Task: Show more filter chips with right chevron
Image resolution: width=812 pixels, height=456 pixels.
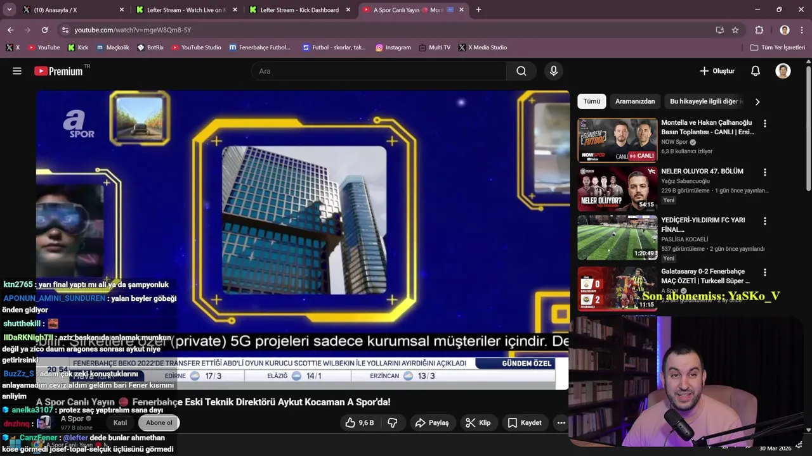Action: click(x=757, y=101)
